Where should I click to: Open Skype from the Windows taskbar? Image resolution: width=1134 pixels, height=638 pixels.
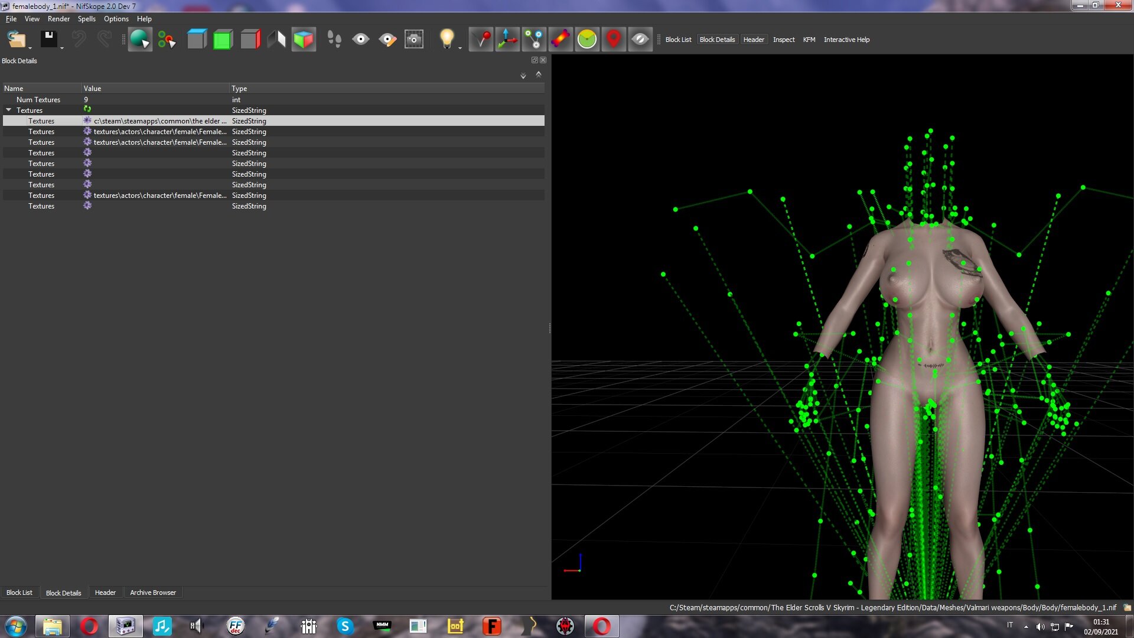click(345, 626)
